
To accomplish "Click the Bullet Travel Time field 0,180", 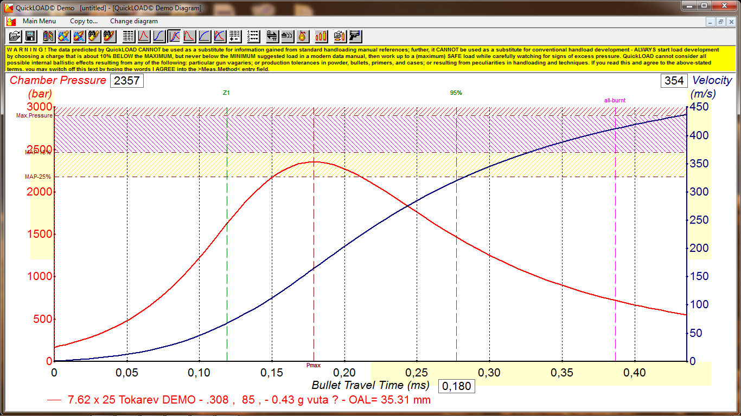I will point(456,386).
